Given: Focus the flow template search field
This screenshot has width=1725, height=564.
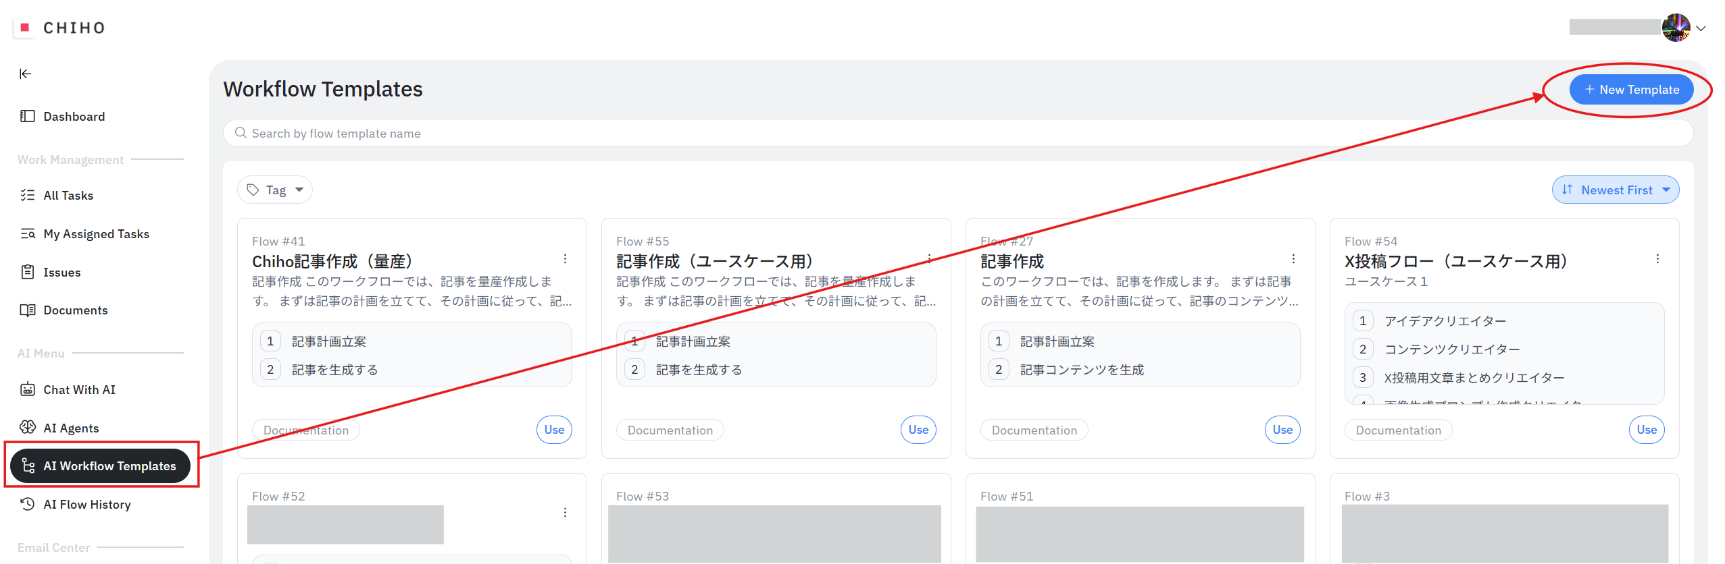Looking at the screenshot, I should 946,134.
